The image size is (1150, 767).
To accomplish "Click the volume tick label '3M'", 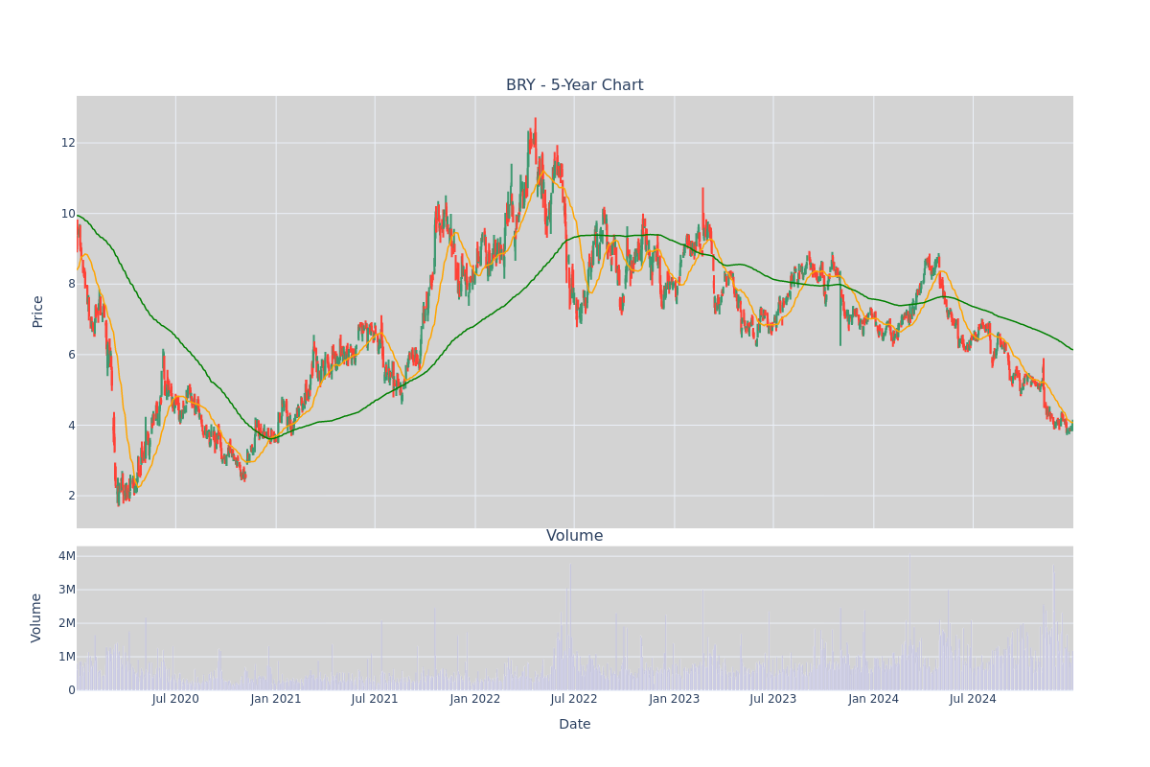I will [67, 590].
